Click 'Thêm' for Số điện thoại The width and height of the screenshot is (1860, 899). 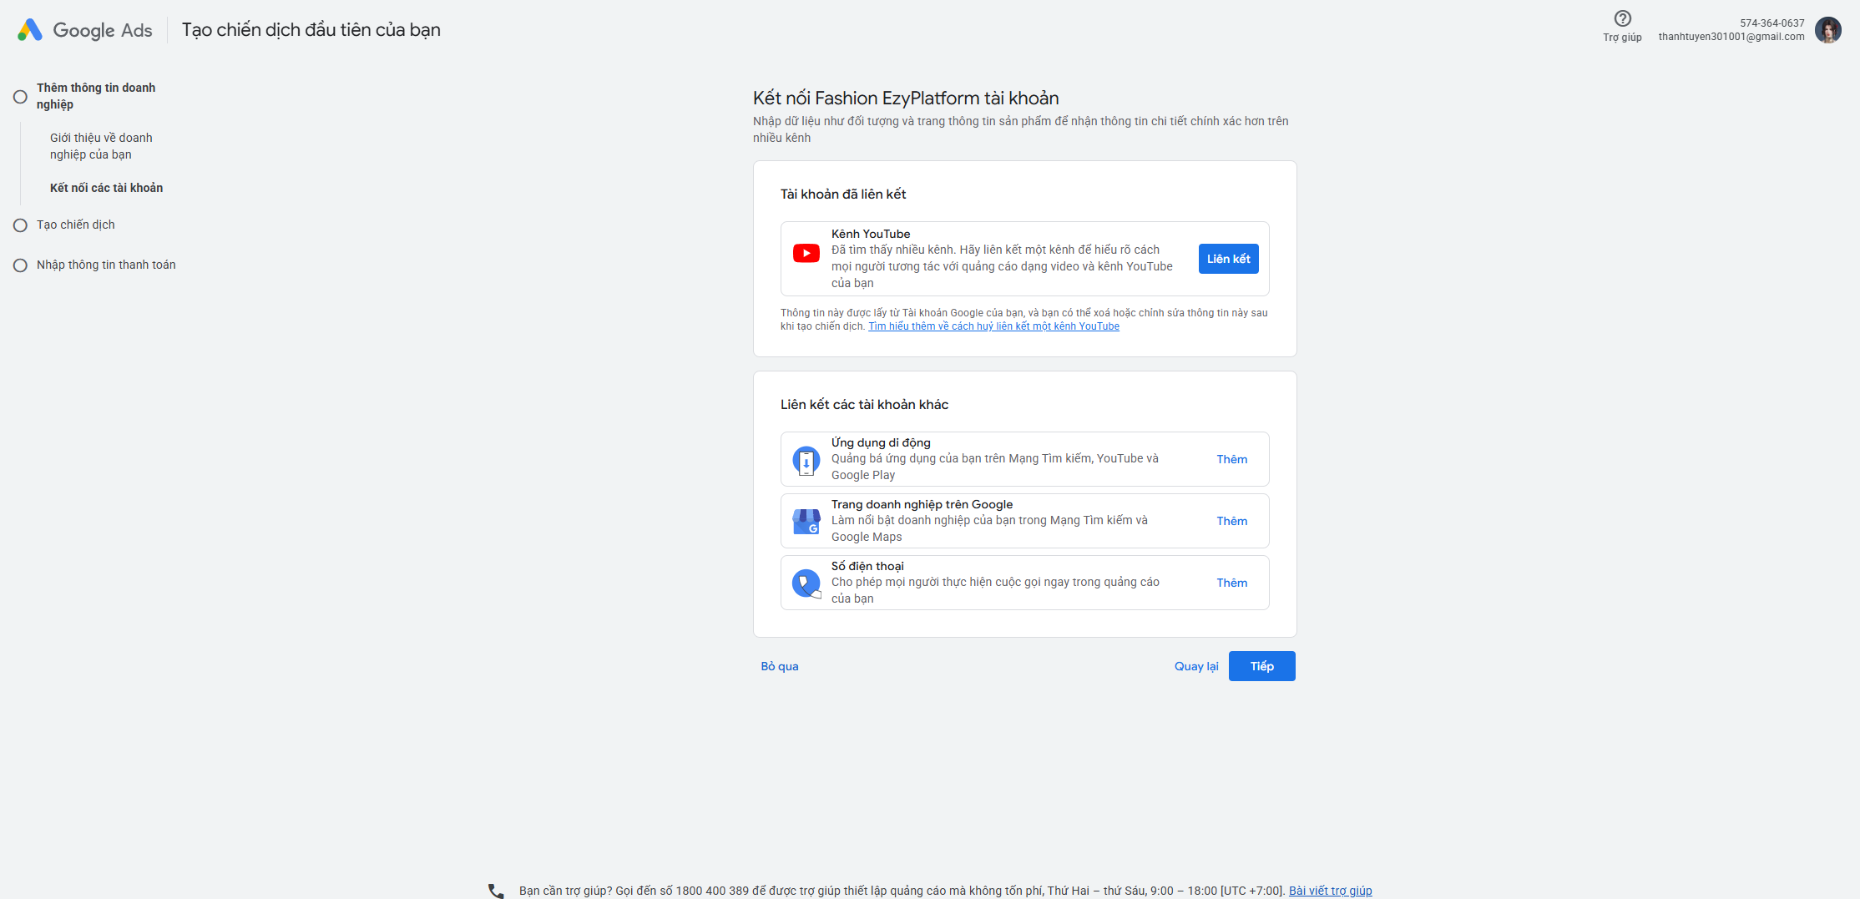pyautogui.click(x=1232, y=583)
